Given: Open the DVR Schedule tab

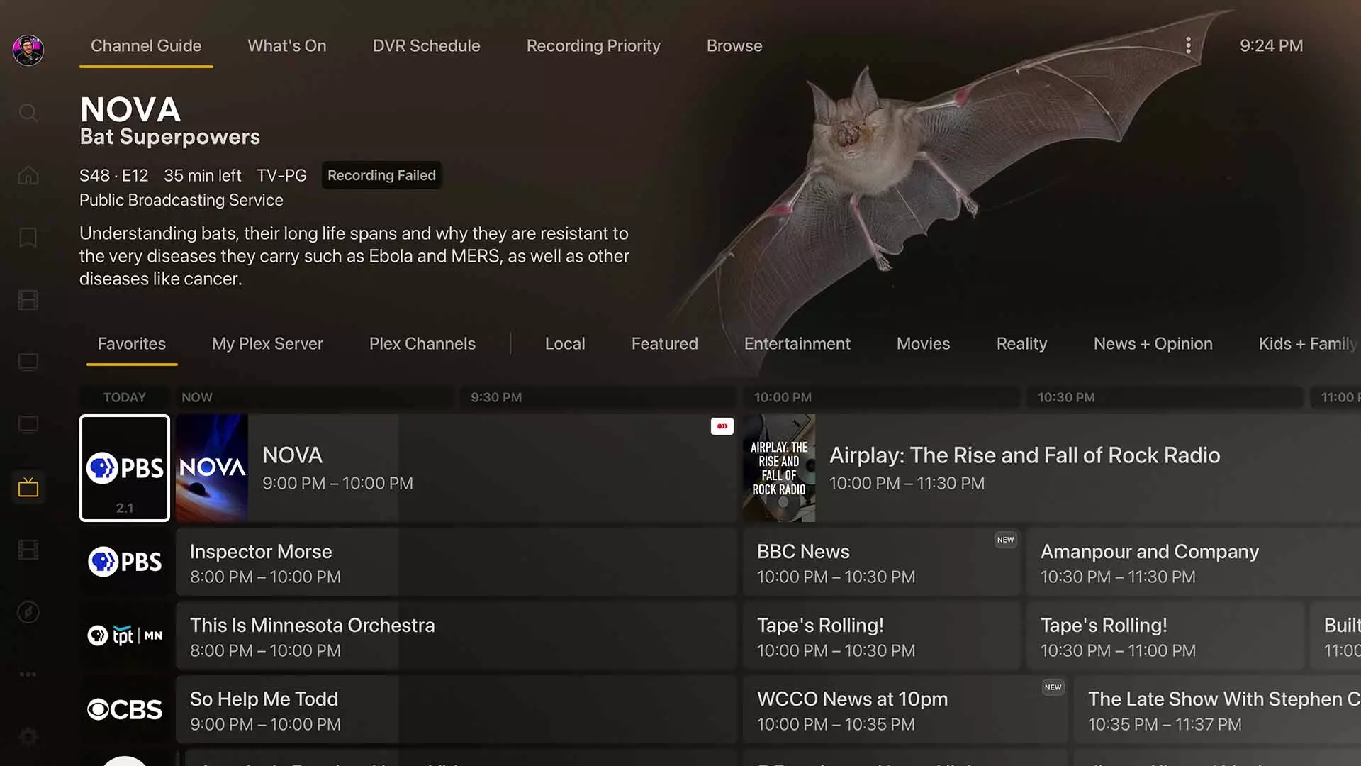Looking at the screenshot, I should tap(427, 46).
